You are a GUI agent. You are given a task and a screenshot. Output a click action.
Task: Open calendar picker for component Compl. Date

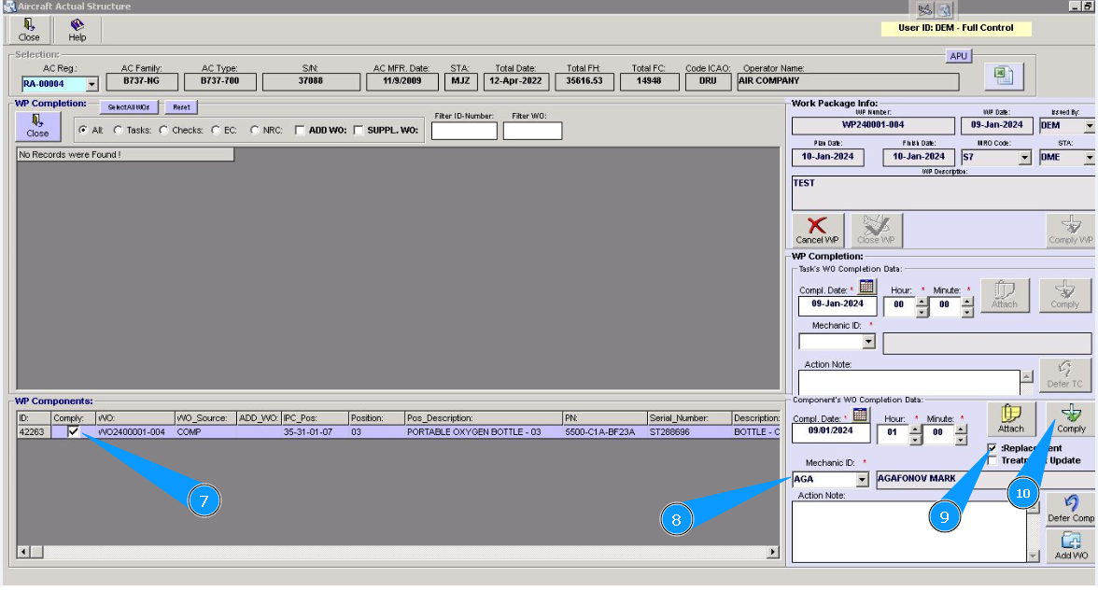click(861, 415)
